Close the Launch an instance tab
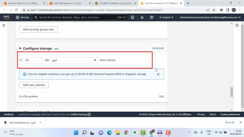This screenshot has height=137, width=244. click(x=181, y=3)
